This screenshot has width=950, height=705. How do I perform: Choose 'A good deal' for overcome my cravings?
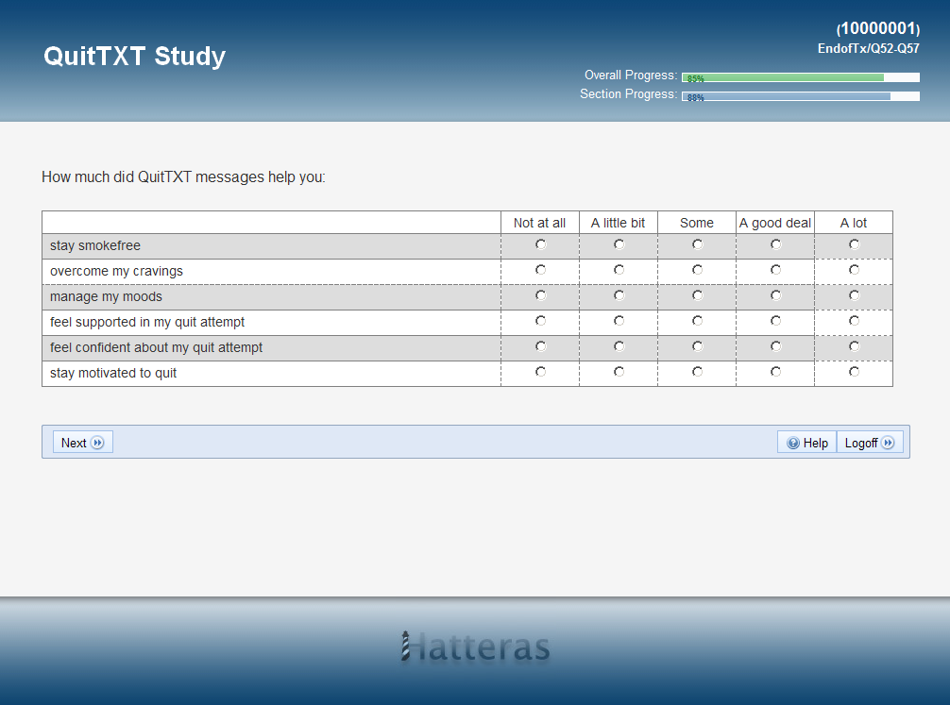(x=775, y=270)
